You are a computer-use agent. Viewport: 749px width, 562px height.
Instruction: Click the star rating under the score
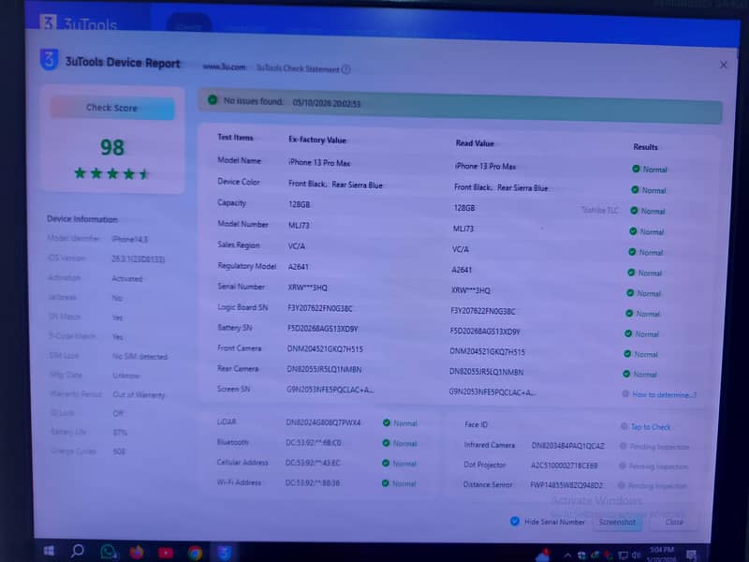point(112,173)
